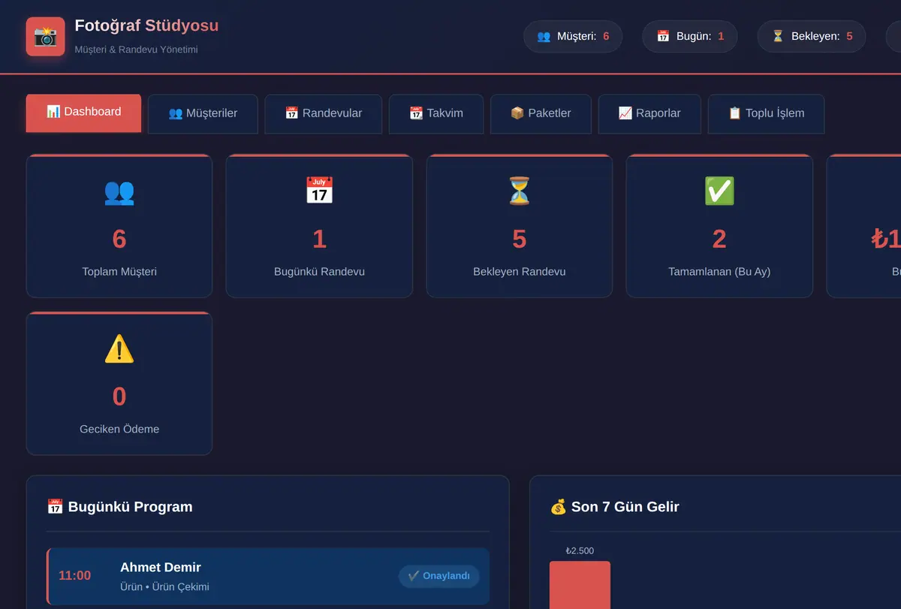Click the Tamamlanan (Bu Ay) label
The width and height of the screenshot is (901, 609).
(x=719, y=272)
